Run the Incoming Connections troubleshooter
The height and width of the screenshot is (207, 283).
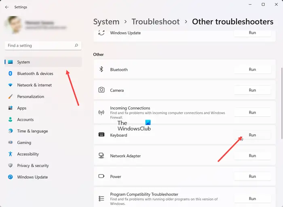pyautogui.click(x=252, y=112)
